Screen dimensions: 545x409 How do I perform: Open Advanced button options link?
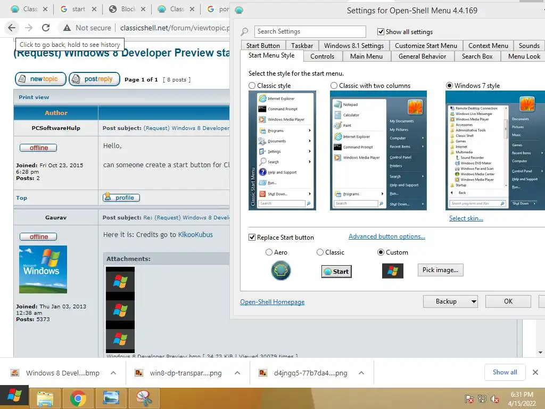(387, 236)
